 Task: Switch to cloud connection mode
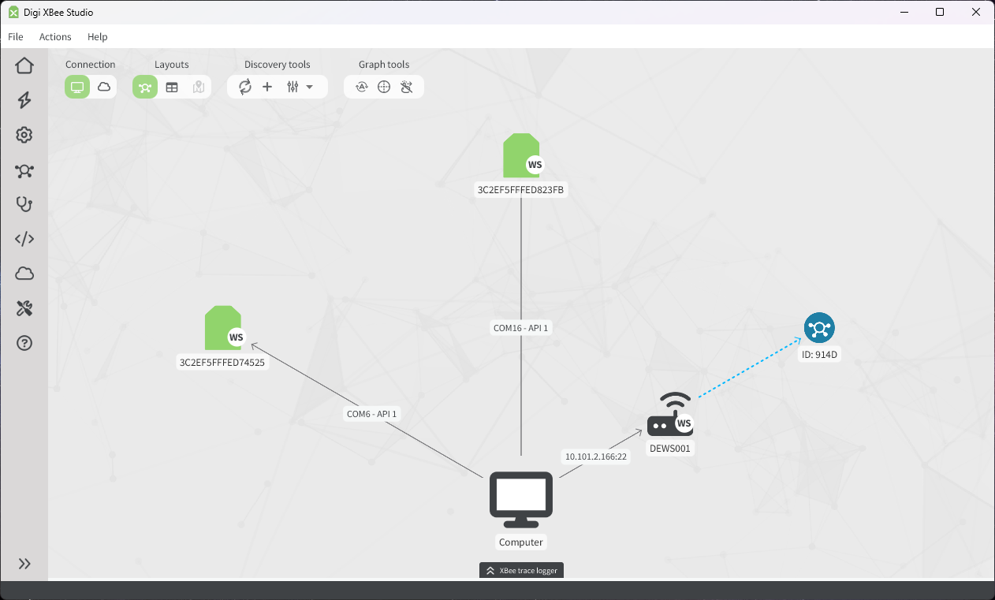(103, 87)
